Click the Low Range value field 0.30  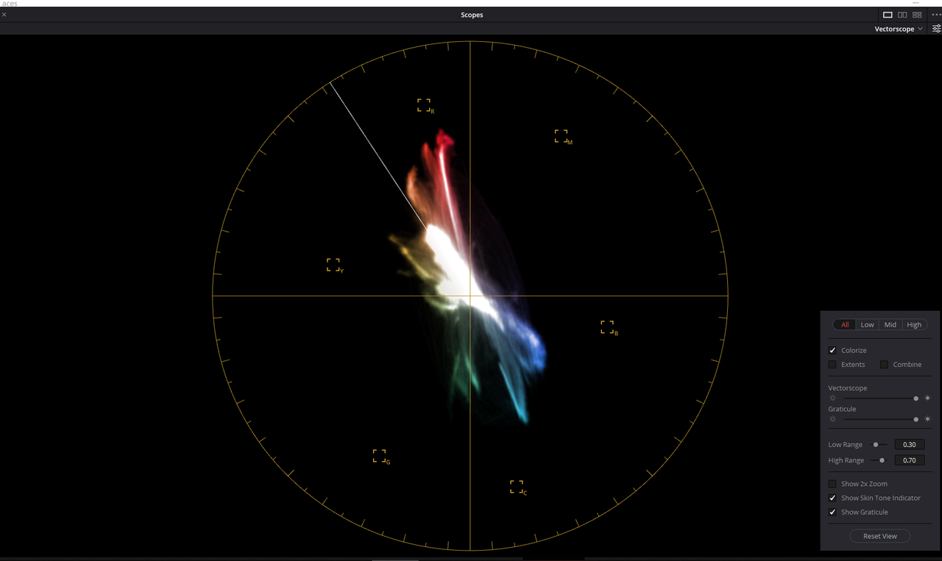click(x=910, y=445)
